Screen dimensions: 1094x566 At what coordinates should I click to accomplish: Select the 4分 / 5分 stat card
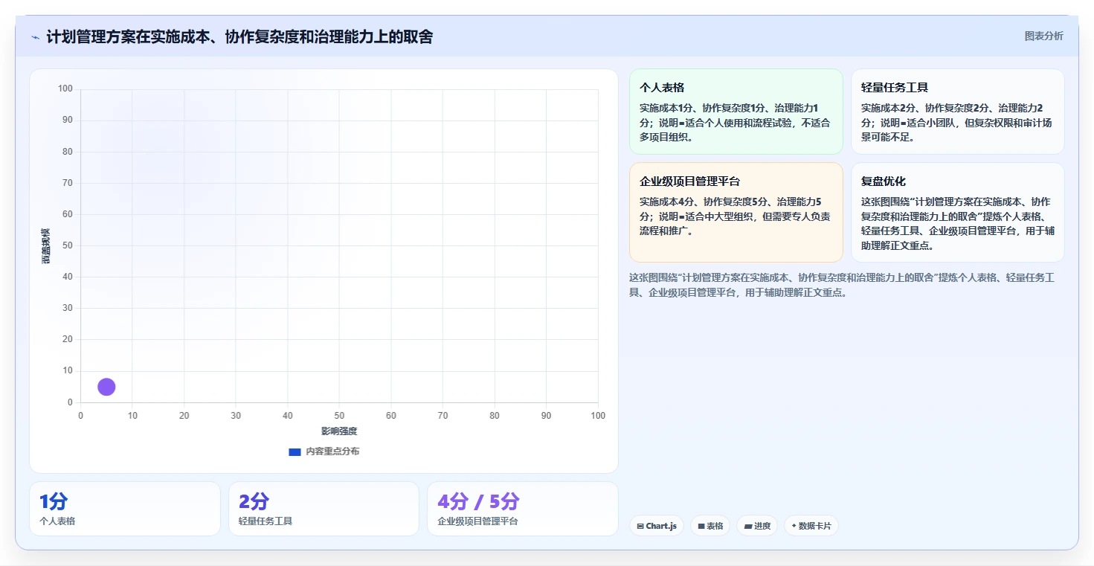point(523,509)
